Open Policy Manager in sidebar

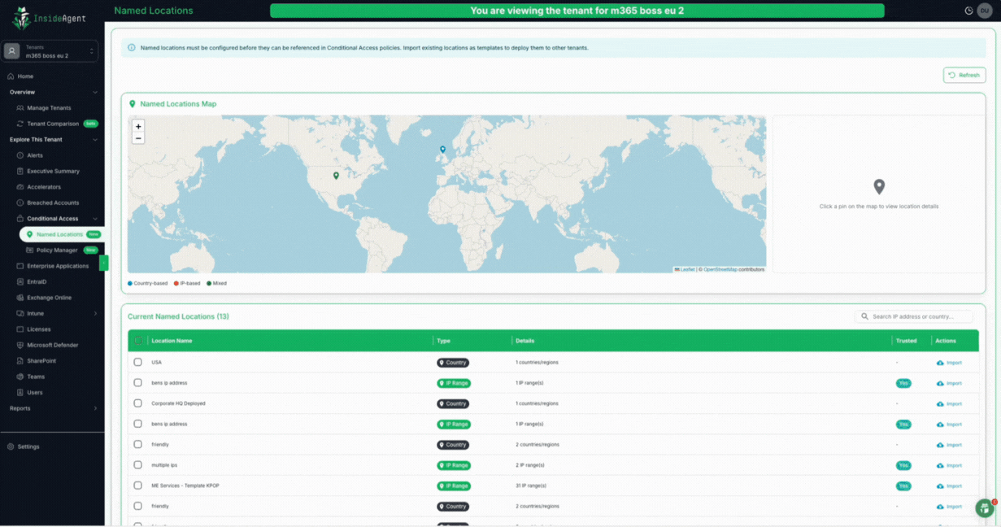pyautogui.click(x=57, y=250)
